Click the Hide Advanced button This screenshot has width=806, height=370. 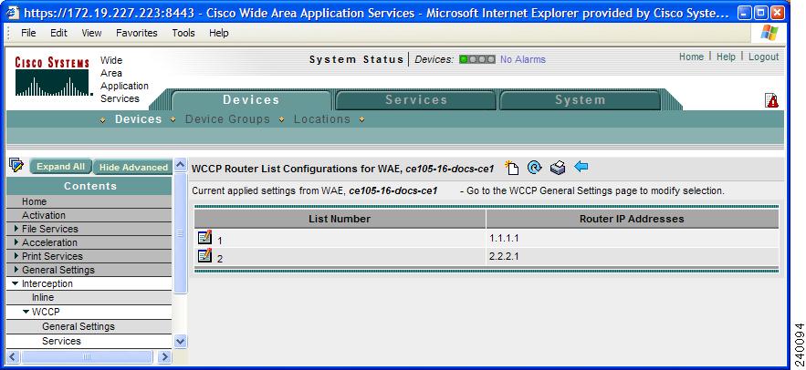pos(133,168)
